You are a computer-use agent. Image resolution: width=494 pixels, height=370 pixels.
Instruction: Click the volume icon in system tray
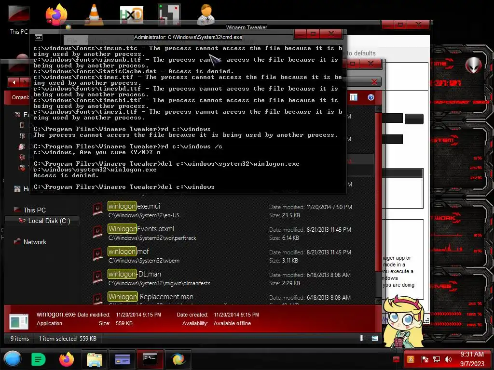click(x=448, y=359)
